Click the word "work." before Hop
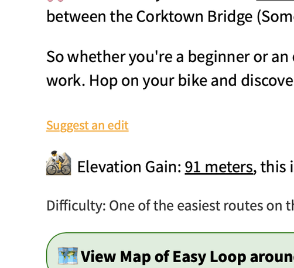 click(66, 81)
